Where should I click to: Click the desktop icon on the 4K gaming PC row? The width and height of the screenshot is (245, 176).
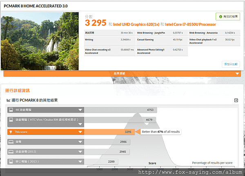click(x=11, y=110)
